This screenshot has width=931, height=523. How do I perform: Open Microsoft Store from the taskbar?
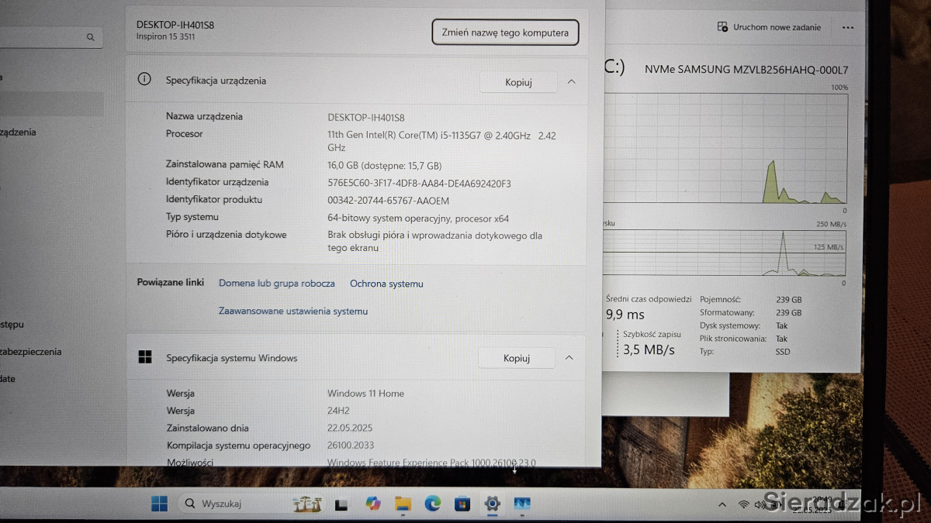tap(462, 504)
